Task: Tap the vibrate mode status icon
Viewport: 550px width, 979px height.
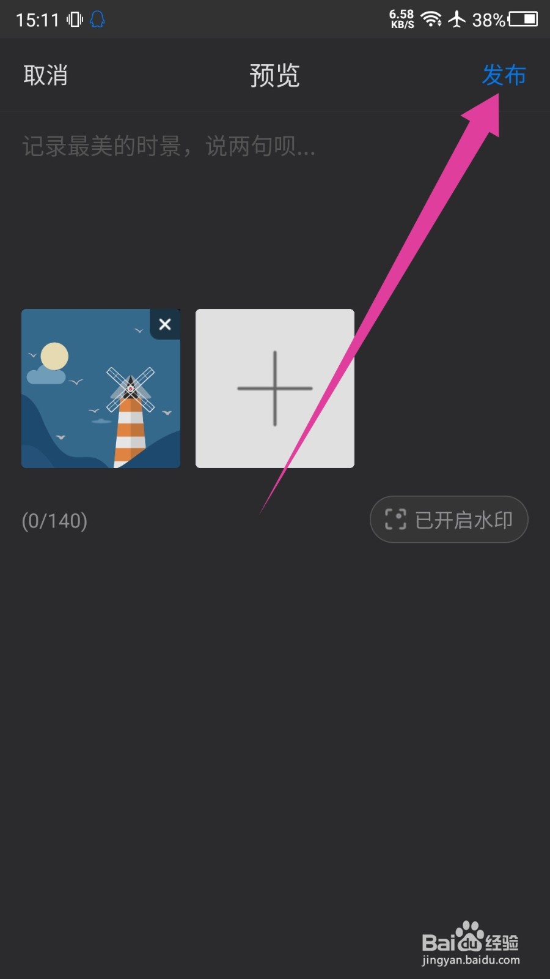Action: [75, 20]
